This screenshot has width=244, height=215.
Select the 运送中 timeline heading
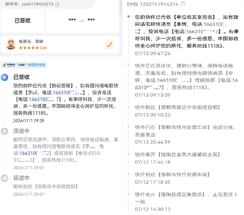coord(22,178)
